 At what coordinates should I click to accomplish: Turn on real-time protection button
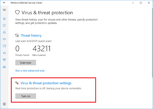(x=26, y=96)
